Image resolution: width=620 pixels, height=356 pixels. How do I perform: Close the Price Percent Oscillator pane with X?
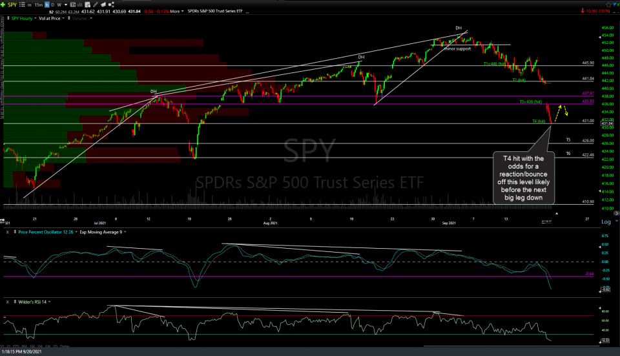point(8,232)
